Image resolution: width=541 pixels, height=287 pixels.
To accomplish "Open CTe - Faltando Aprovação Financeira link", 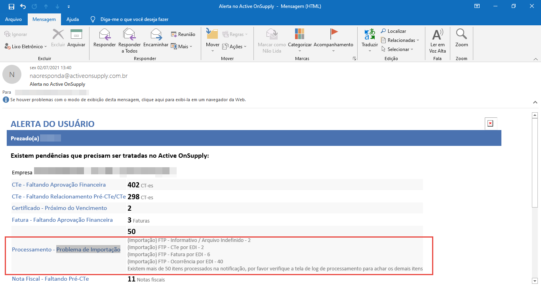I will click(x=59, y=185).
